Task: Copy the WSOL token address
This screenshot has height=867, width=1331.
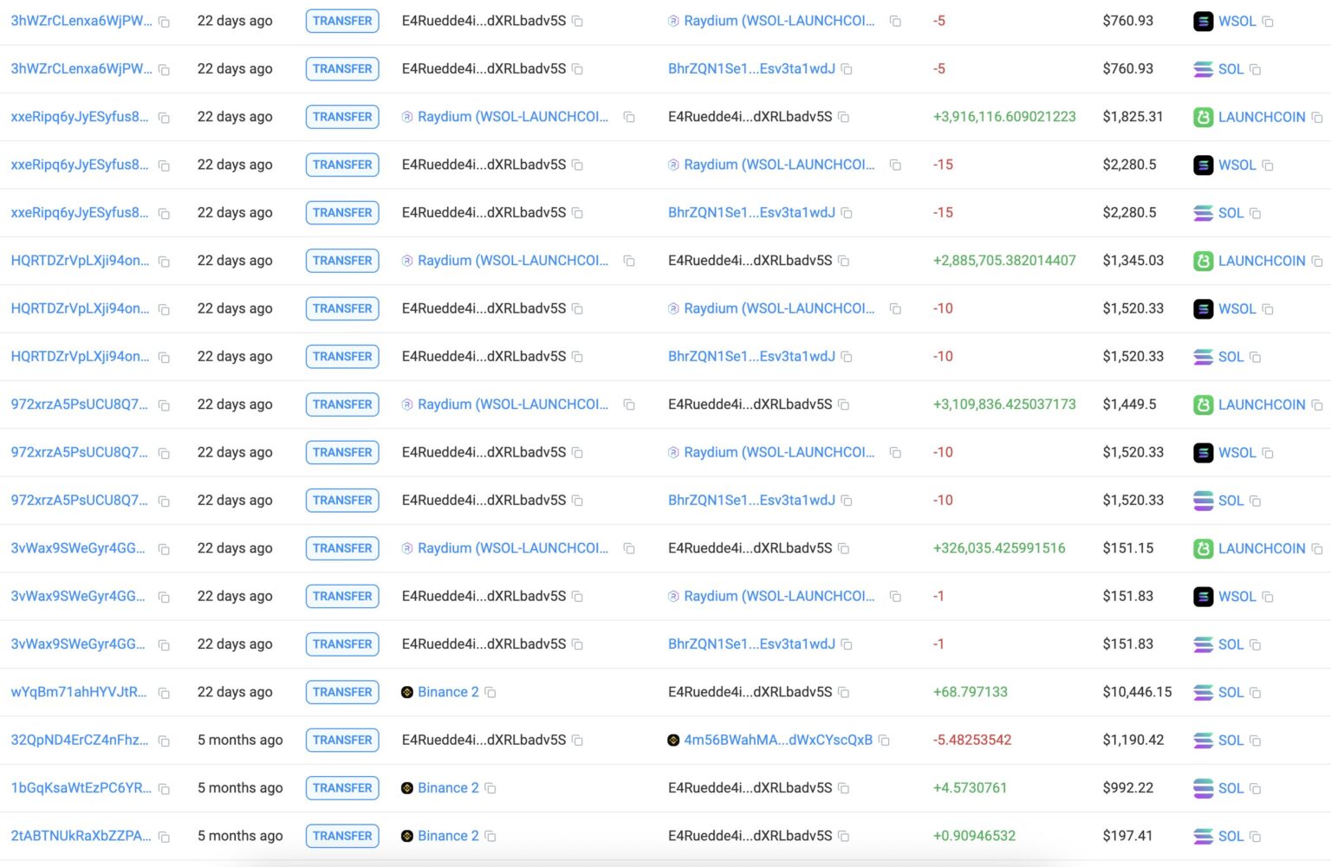Action: coord(1268,21)
